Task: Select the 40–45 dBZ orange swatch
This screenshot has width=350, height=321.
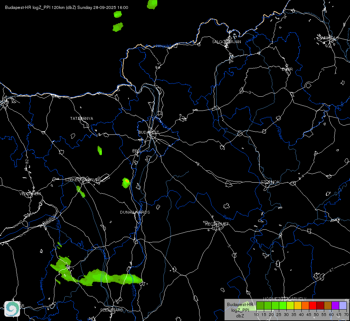Action: [x=305, y=305]
